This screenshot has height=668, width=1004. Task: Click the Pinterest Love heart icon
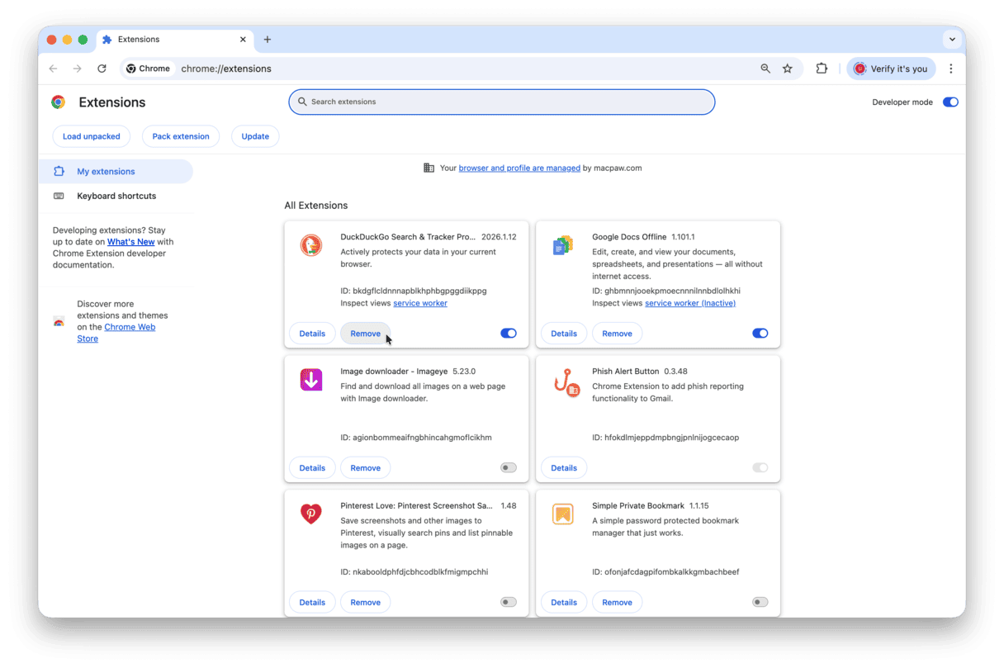311,514
